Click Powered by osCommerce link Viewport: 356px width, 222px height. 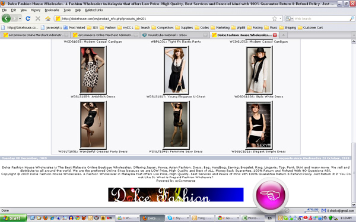pyautogui.click(x=176, y=181)
